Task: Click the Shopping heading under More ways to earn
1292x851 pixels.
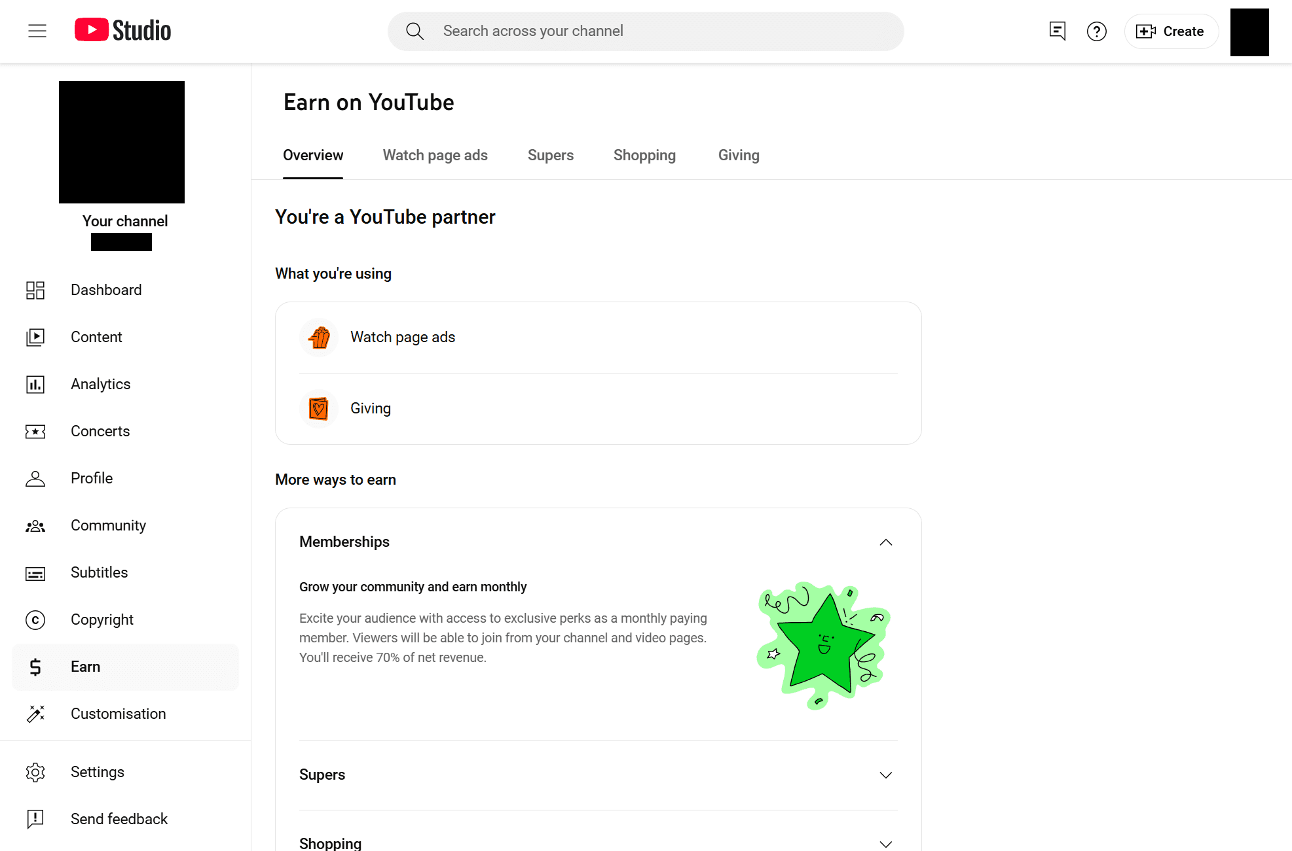Action: coord(330,843)
